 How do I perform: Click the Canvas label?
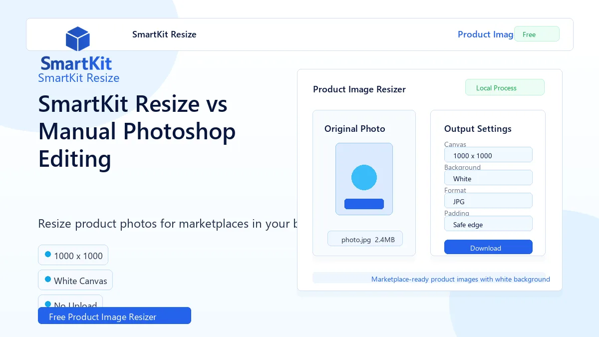coord(455,144)
